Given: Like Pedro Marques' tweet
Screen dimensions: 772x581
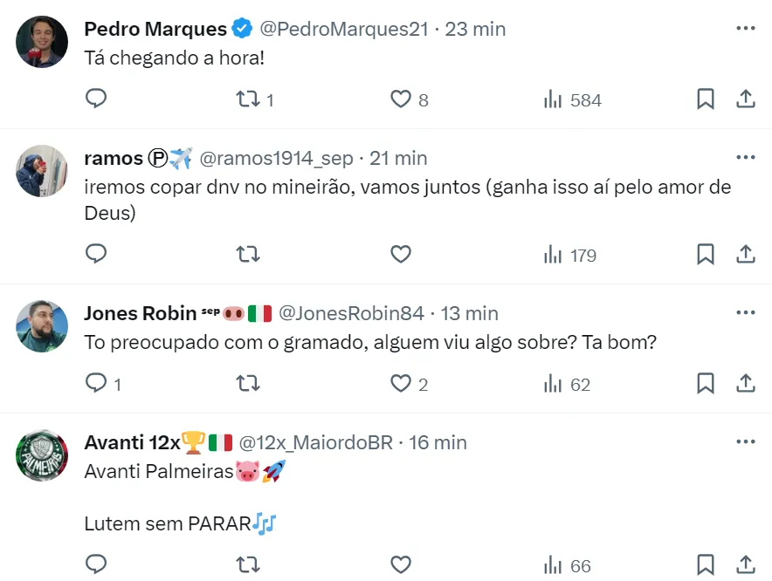Looking at the screenshot, I should (400, 99).
